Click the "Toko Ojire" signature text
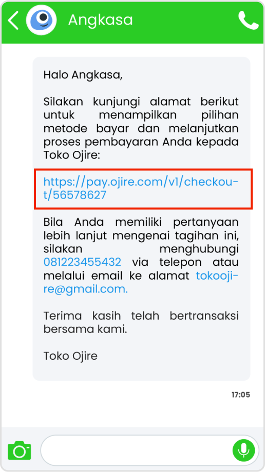 (x=70, y=356)
